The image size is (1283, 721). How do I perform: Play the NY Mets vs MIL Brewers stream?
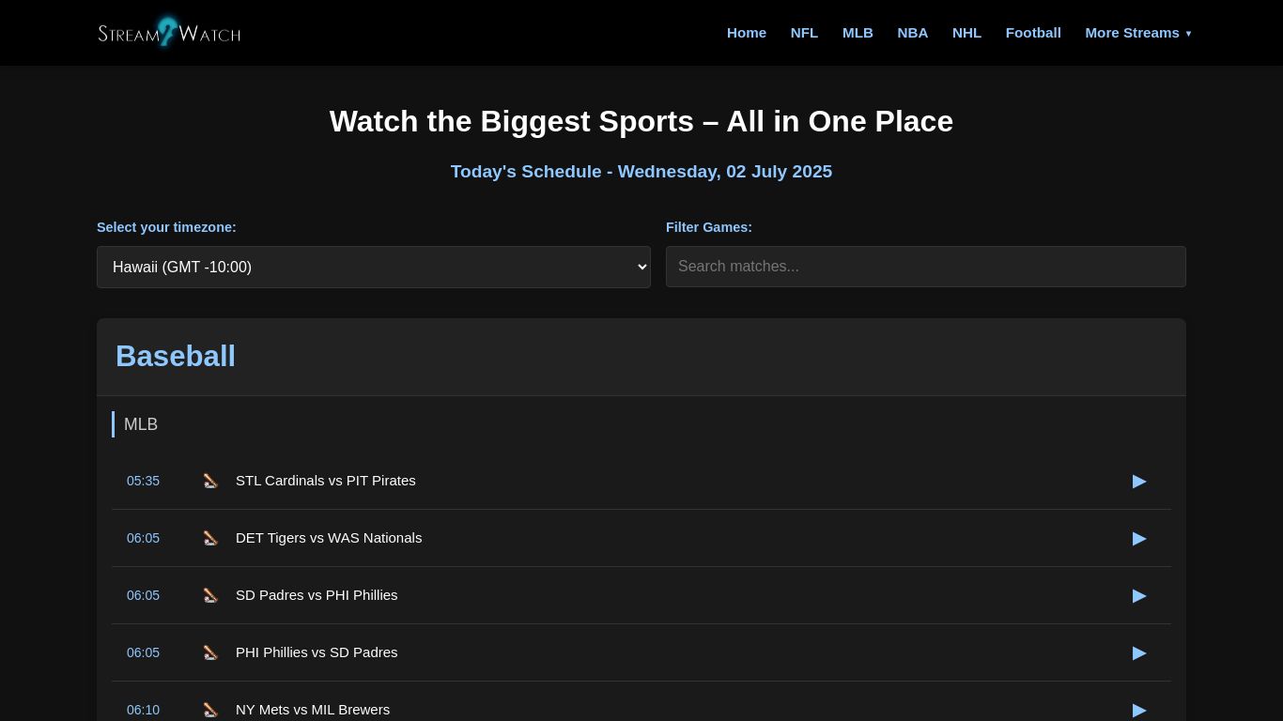pos(1139,710)
